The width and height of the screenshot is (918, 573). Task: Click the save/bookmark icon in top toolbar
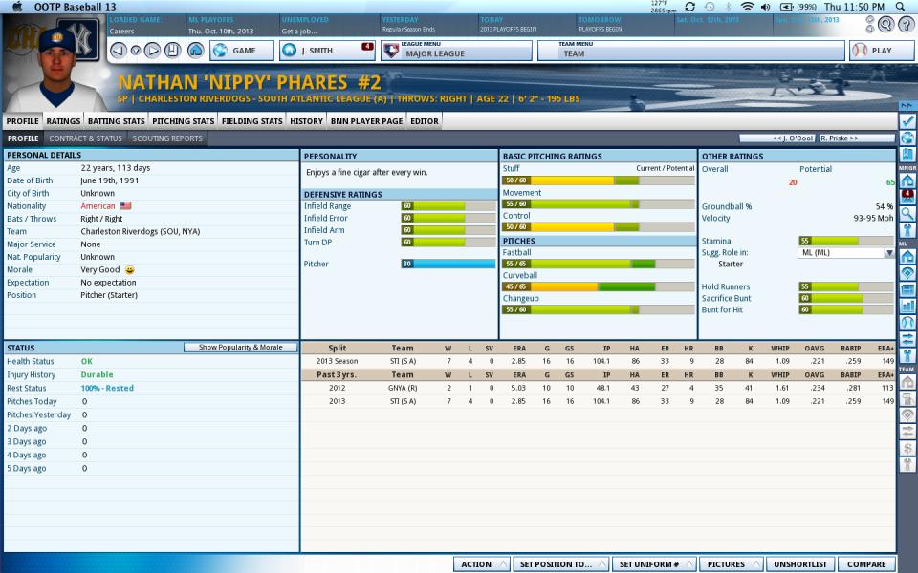point(172,51)
